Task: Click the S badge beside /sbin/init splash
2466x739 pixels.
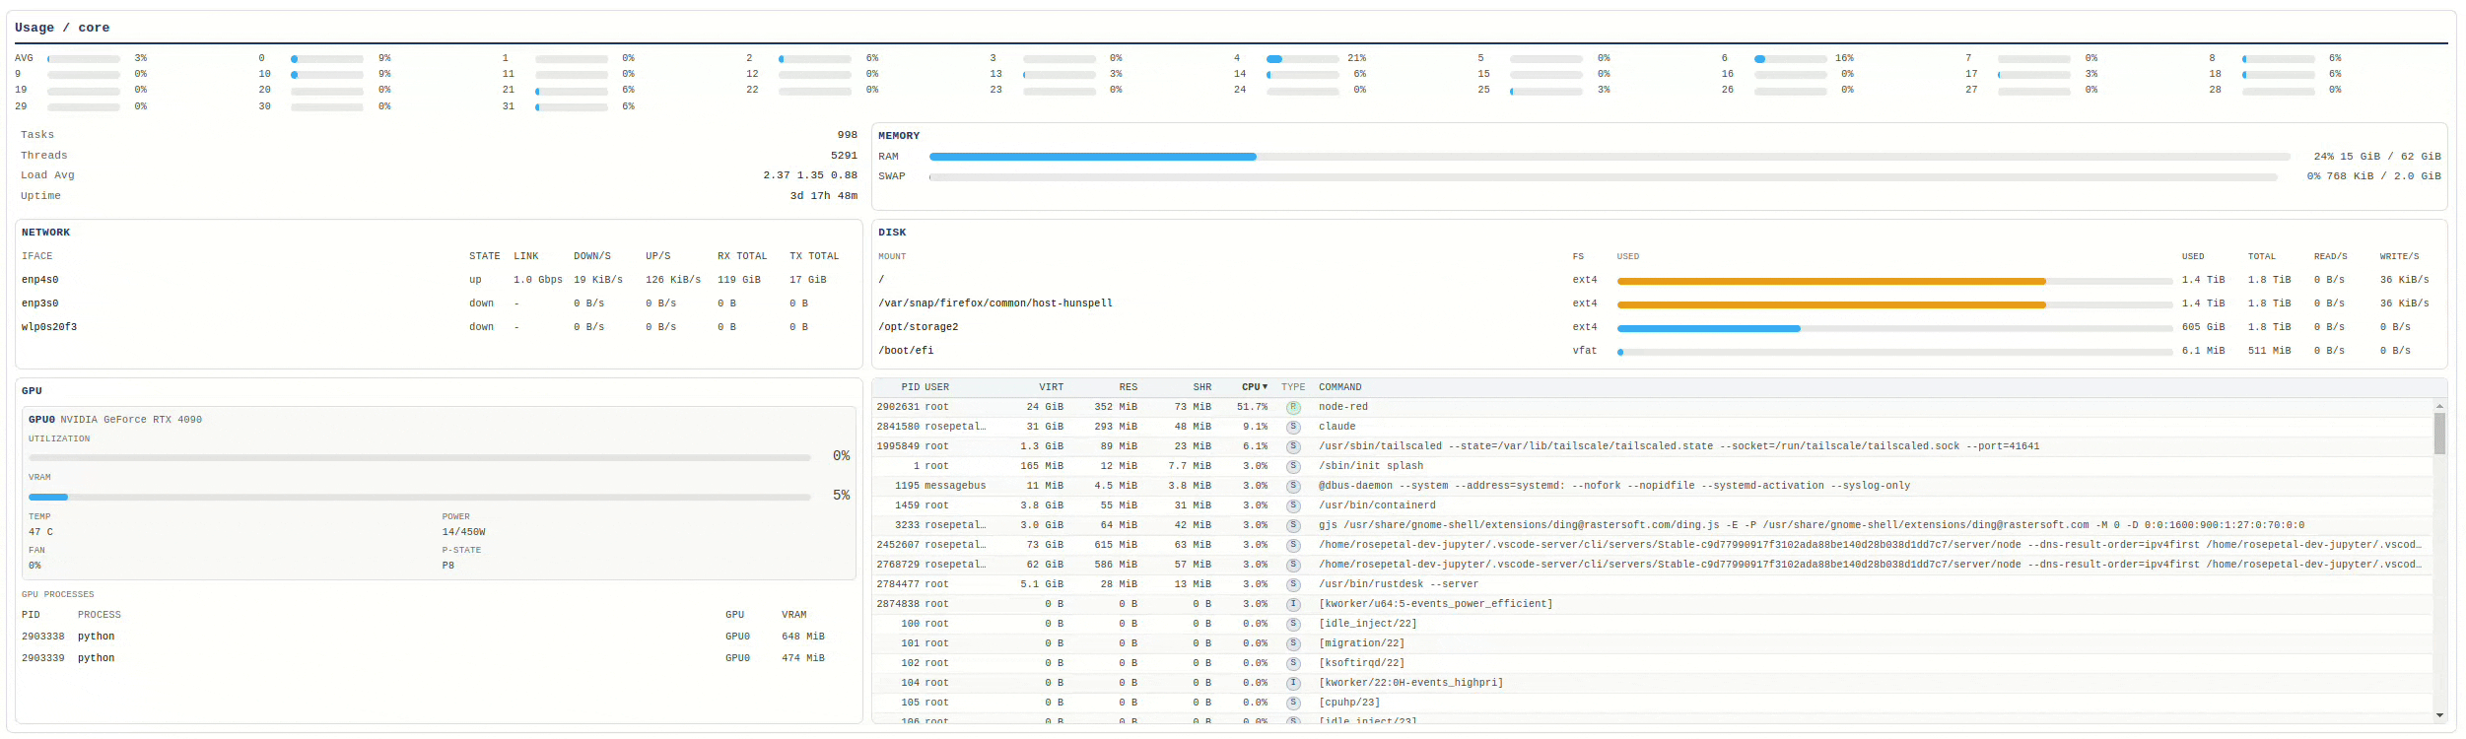Action: tap(1293, 466)
